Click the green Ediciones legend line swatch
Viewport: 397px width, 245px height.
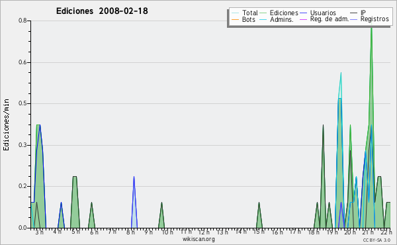click(263, 13)
